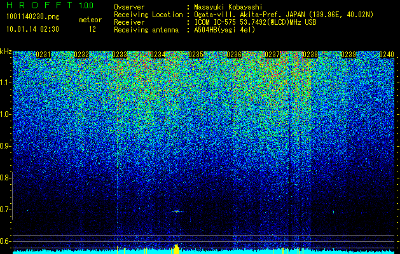Click the 0235 time marker
Viewport: 400px width, 254px height.
click(196, 55)
